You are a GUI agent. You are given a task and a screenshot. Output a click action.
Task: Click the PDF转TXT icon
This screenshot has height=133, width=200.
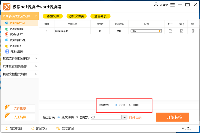pyautogui.click(x=7, y=46)
